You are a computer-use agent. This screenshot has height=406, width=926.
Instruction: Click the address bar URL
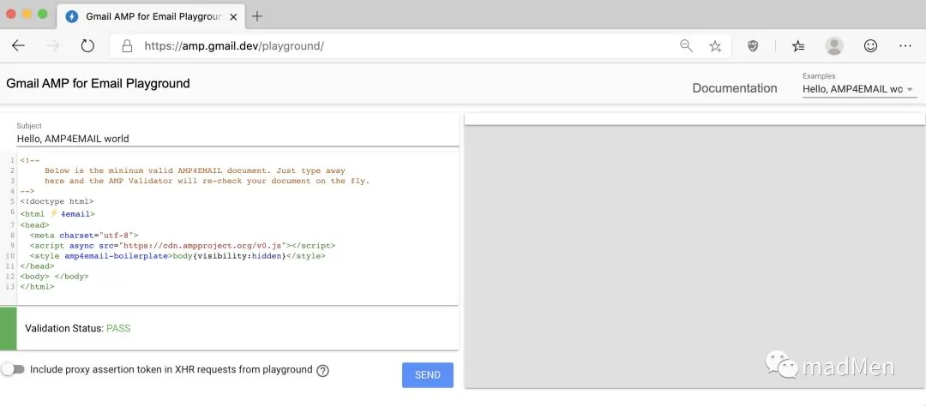(234, 46)
